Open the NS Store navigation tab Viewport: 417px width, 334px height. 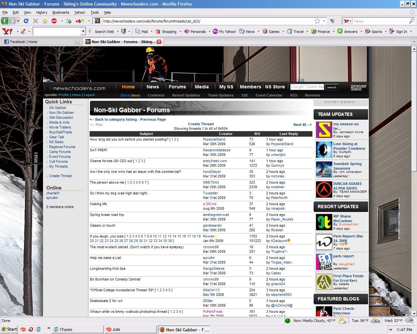point(275,87)
